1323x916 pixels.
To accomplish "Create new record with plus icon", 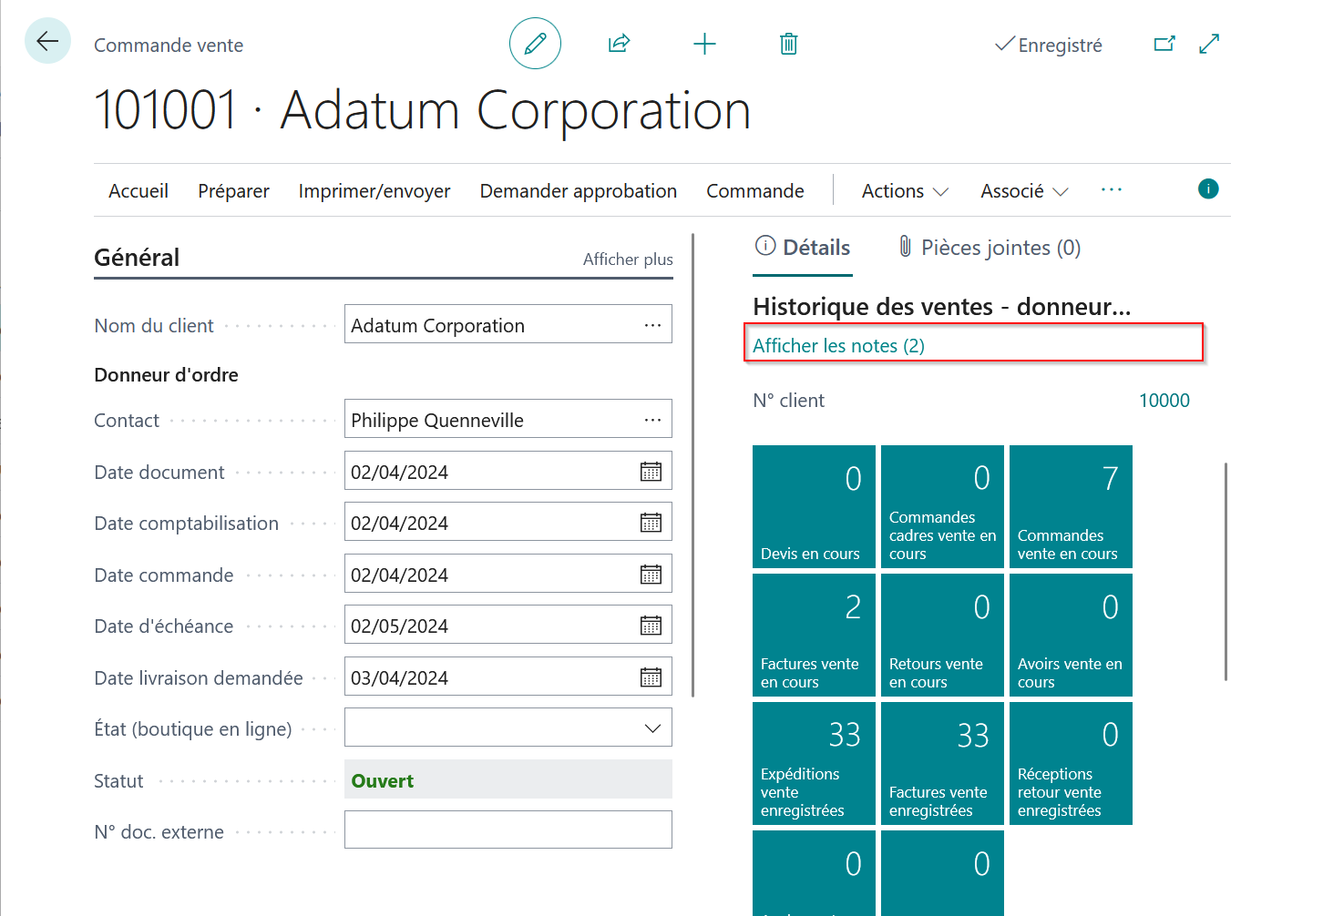I will (x=704, y=44).
